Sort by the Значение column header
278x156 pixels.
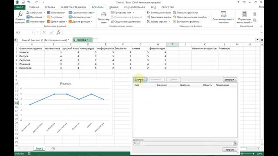click(162, 85)
